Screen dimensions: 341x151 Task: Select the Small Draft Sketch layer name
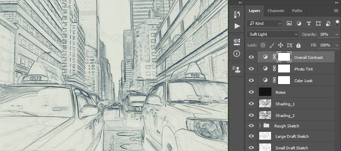[292, 148]
